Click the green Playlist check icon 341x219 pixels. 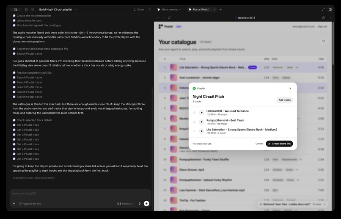click(x=194, y=89)
